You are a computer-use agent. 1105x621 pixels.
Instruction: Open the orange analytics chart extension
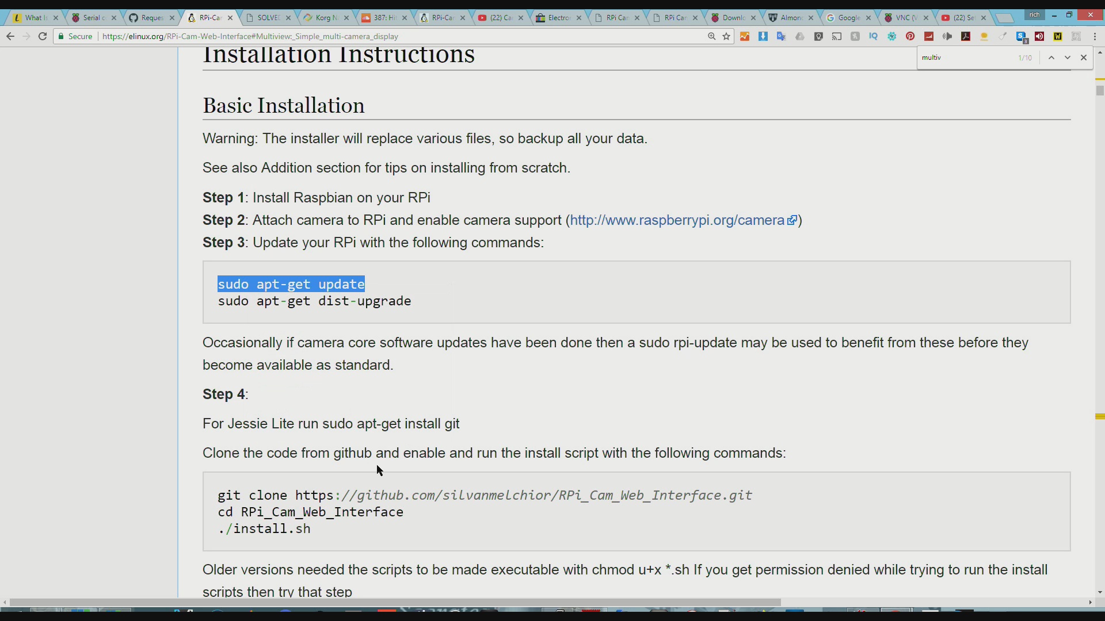(x=745, y=36)
